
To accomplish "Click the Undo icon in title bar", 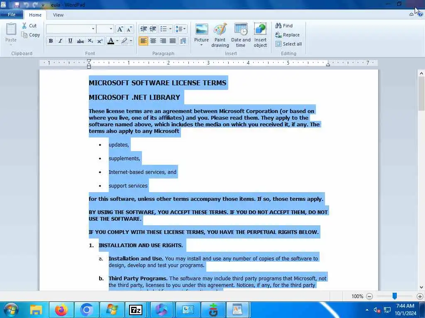I will pos(26,5).
